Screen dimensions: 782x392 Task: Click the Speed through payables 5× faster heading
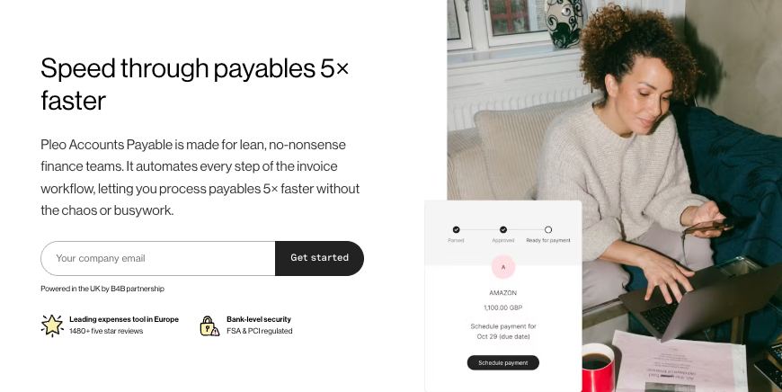click(195, 84)
